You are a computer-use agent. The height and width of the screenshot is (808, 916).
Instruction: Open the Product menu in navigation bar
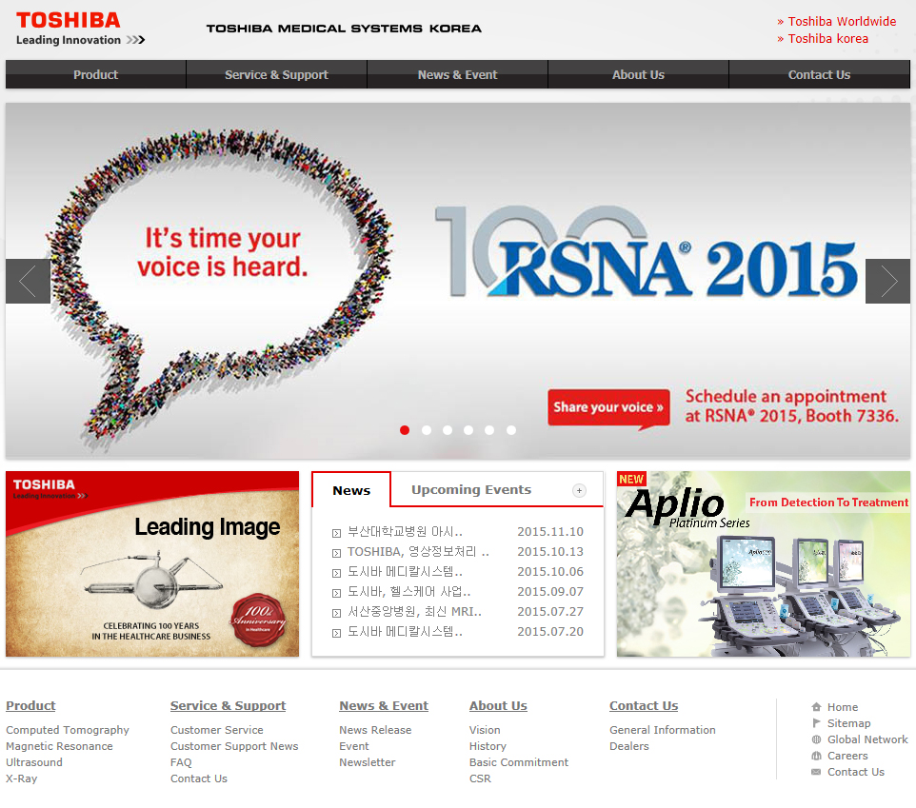point(96,74)
